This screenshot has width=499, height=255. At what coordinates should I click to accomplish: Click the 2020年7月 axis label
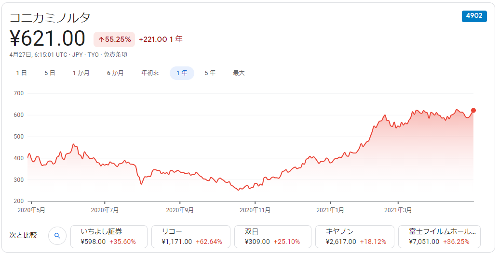click(105, 210)
